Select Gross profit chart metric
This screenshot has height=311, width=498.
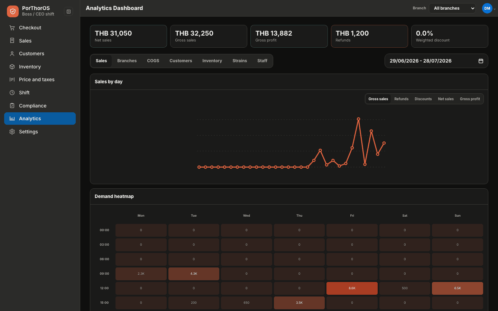[x=470, y=99]
